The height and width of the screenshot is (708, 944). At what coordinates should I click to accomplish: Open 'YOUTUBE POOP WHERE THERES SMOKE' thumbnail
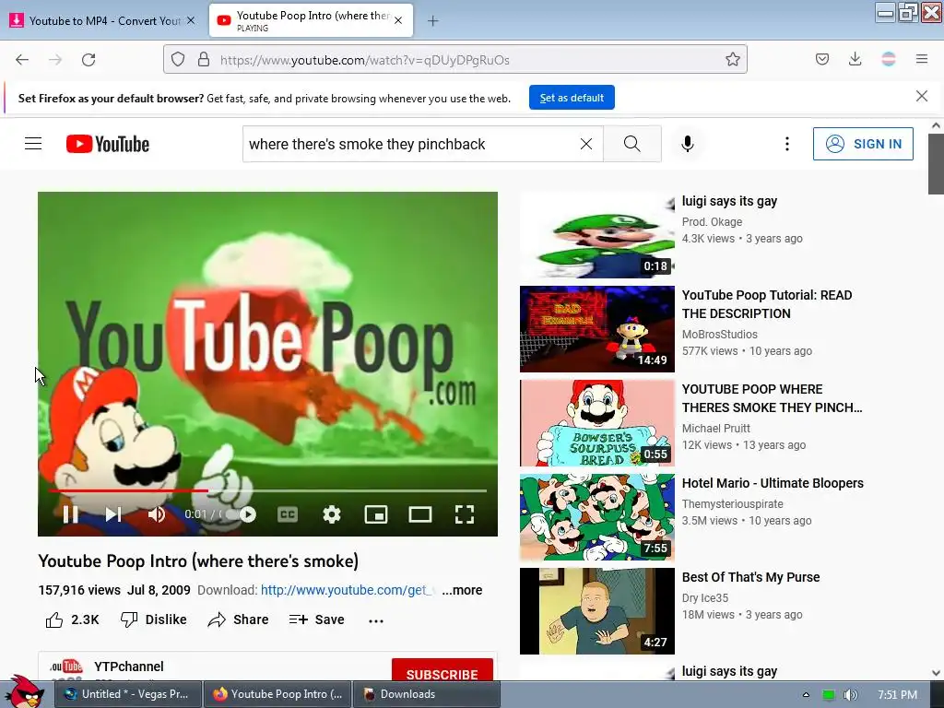tap(597, 422)
